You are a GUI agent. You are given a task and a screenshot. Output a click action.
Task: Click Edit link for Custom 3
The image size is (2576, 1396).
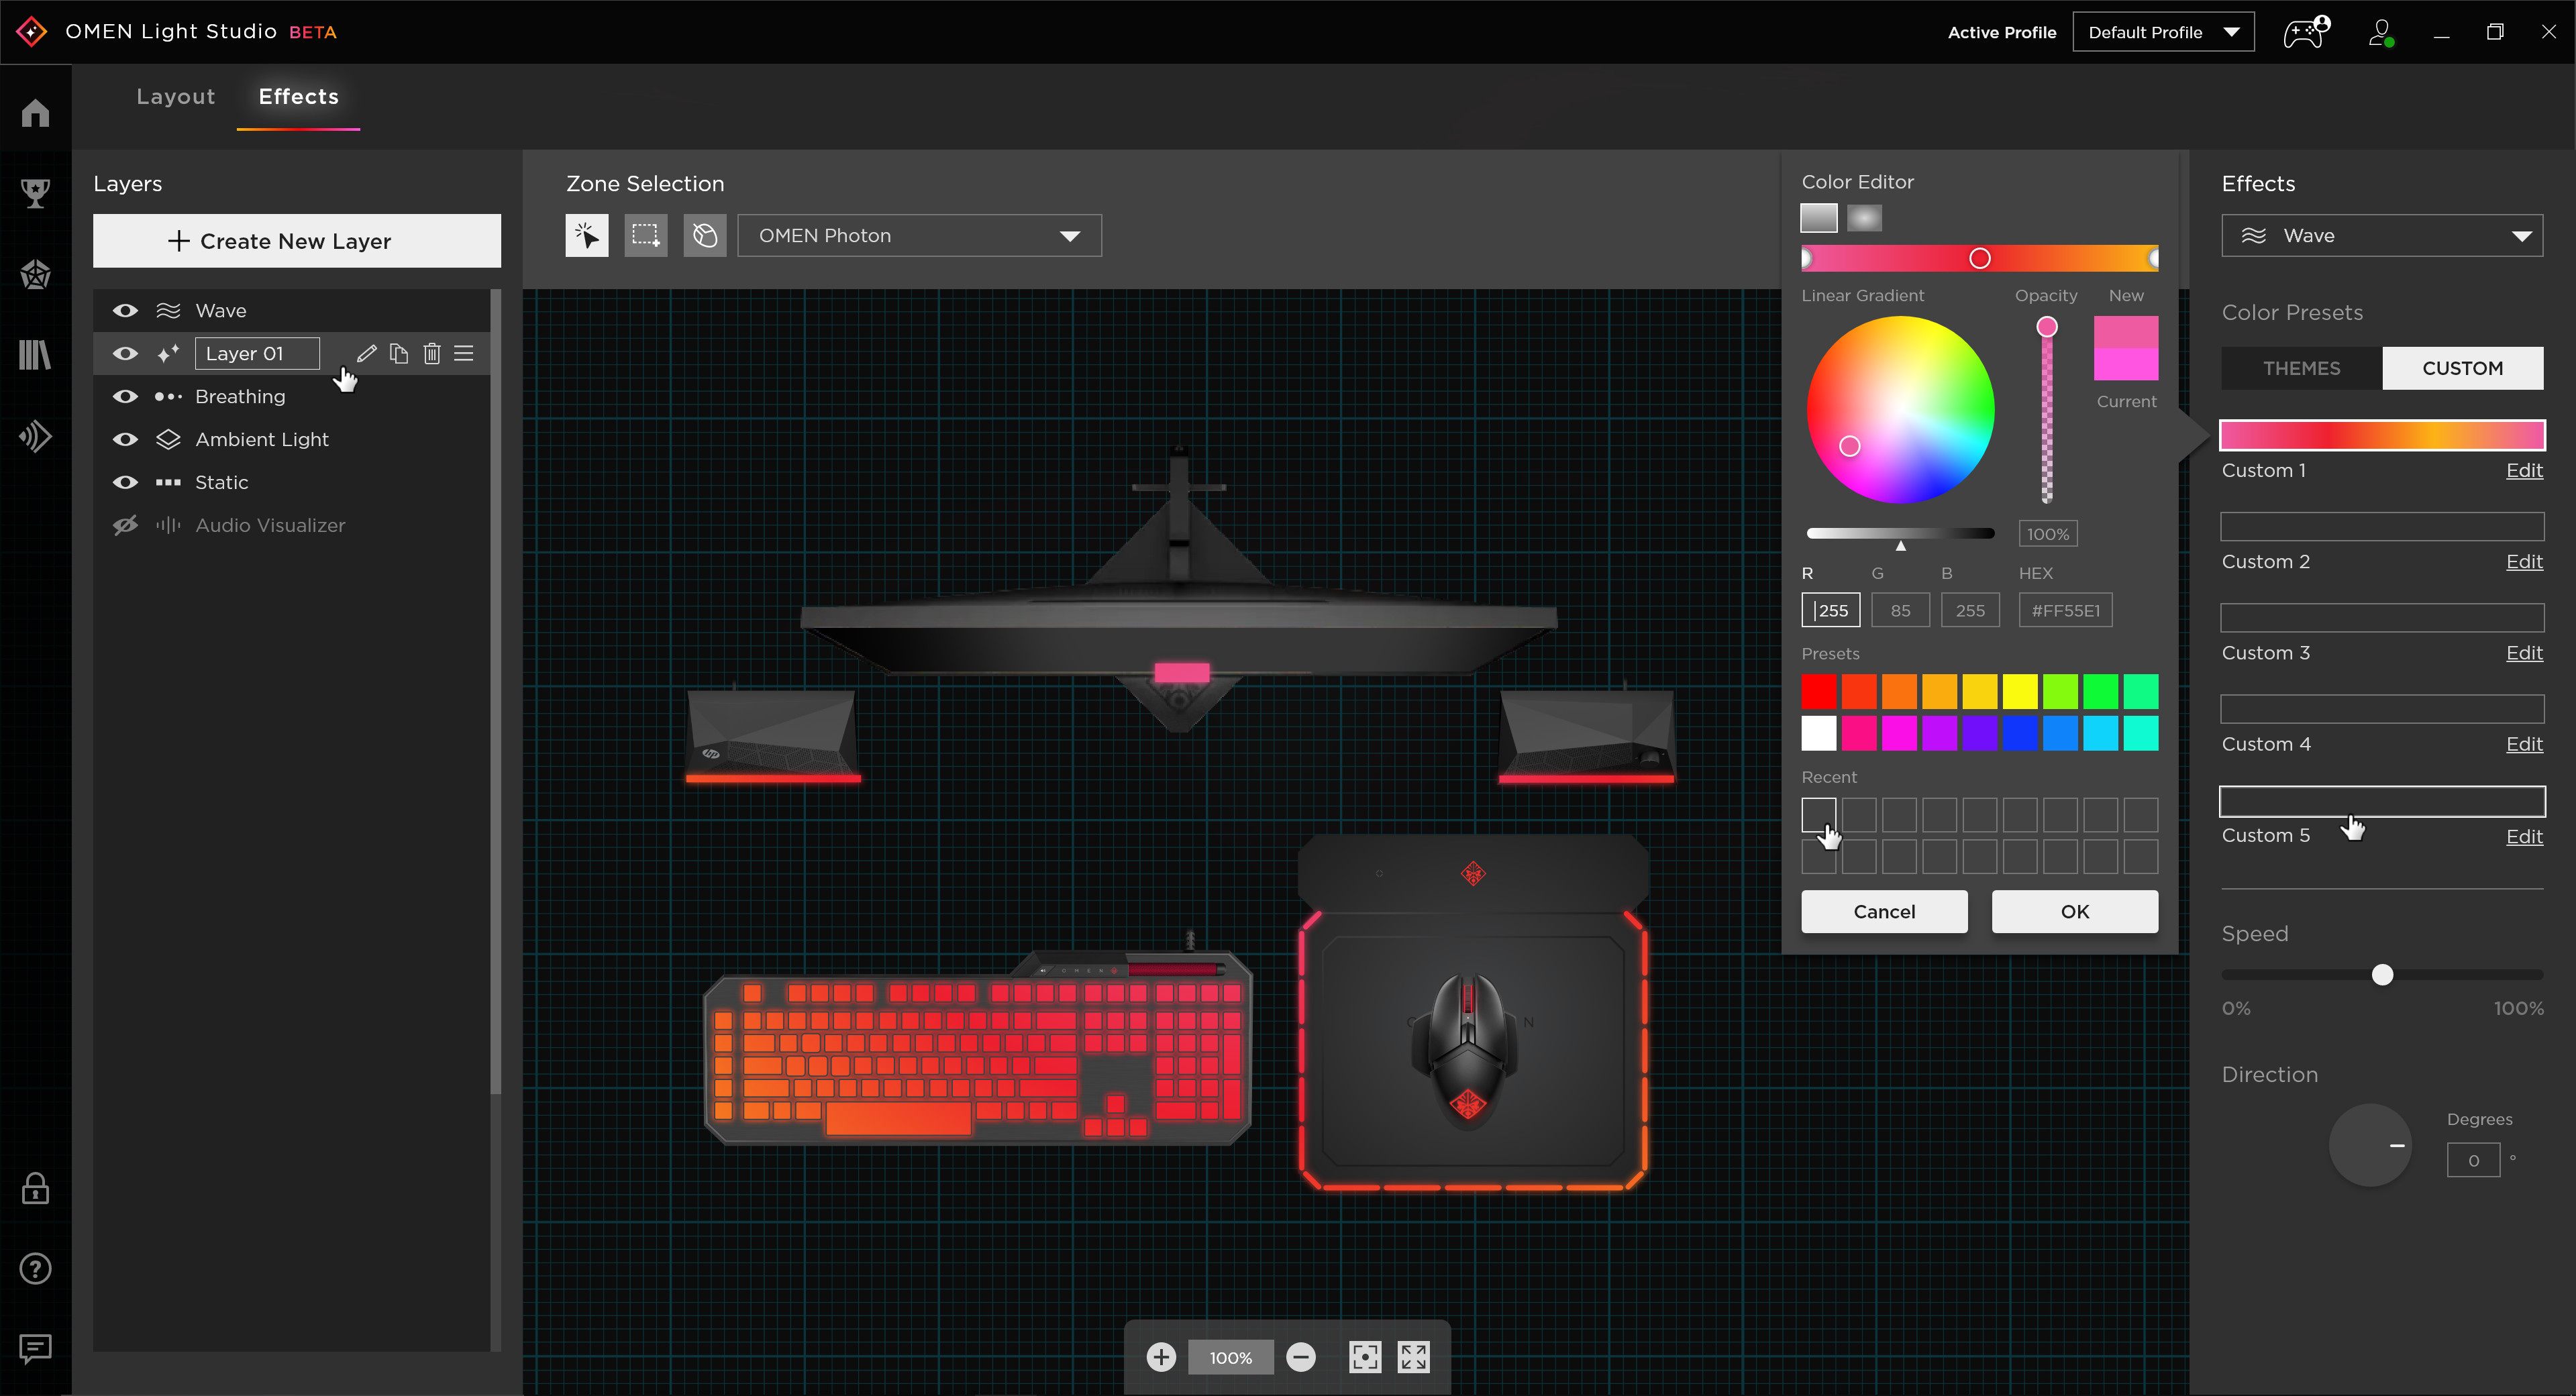(2524, 653)
